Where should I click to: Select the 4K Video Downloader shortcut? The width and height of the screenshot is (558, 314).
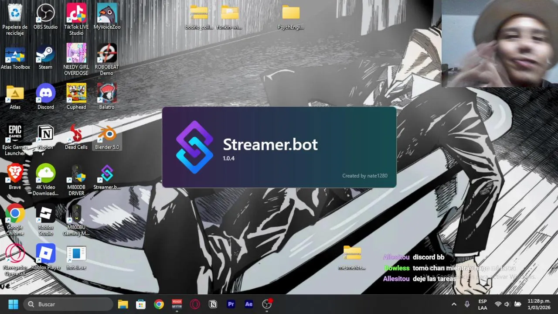[x=45, y=180]
